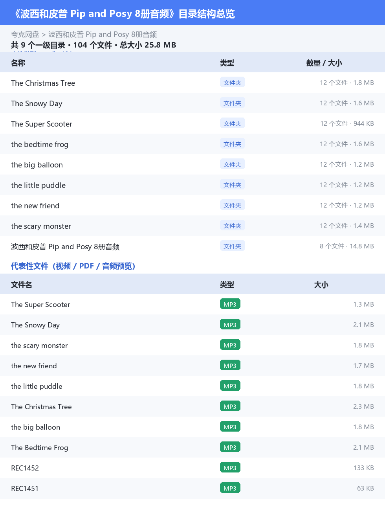
Task: Select the 12 个文件 · 944 KB cell
Action: pos(347,123)
